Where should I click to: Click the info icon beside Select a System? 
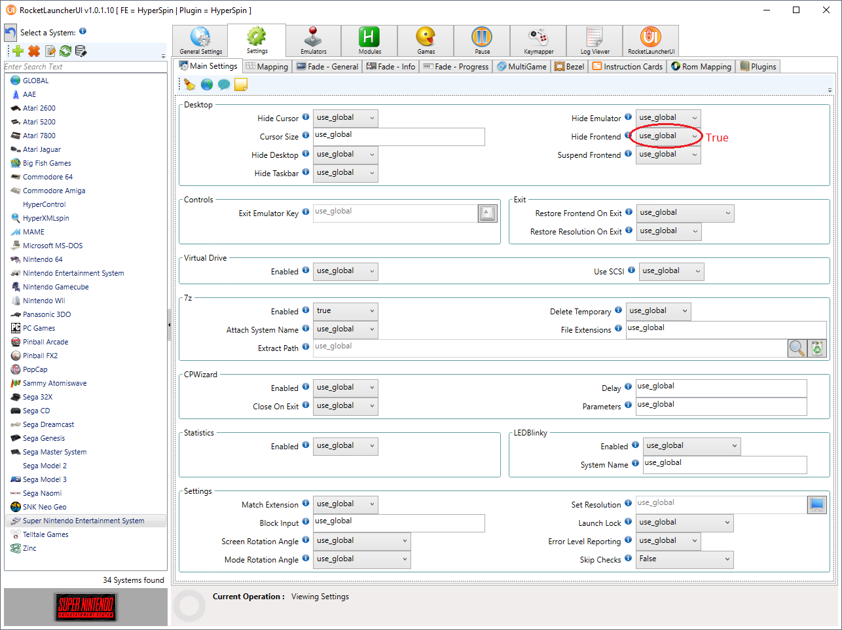point(82,31)
